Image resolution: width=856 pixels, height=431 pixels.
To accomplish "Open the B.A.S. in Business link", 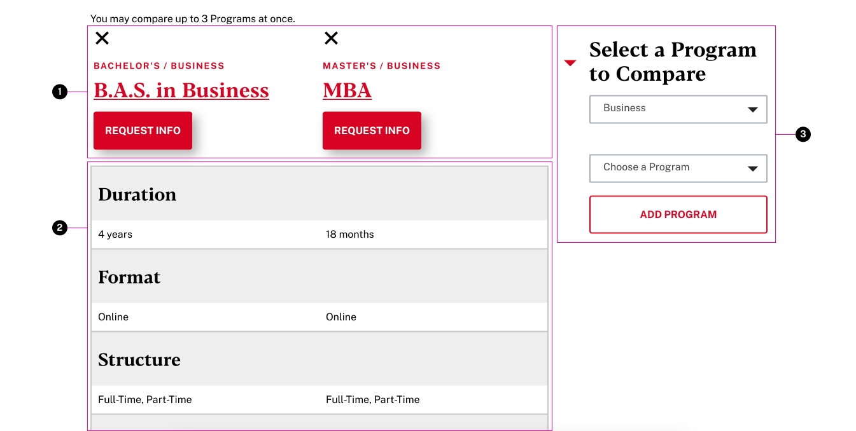I will (x=181, y=90).
